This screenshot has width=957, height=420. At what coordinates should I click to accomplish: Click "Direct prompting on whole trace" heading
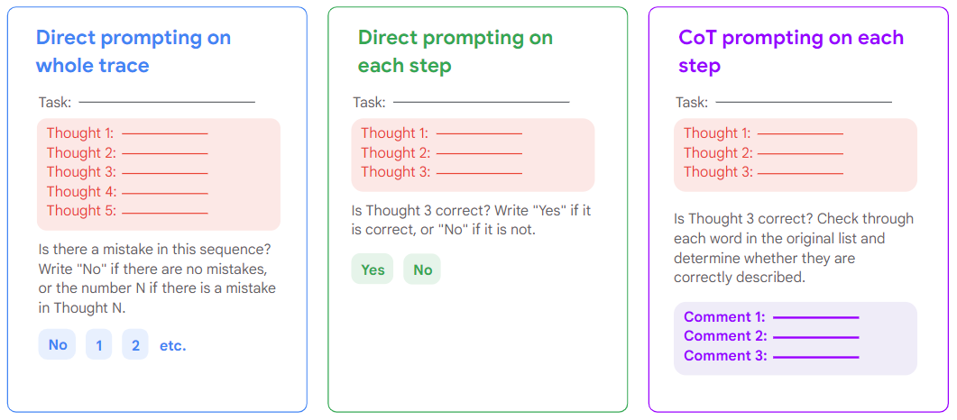coord(133,51)
